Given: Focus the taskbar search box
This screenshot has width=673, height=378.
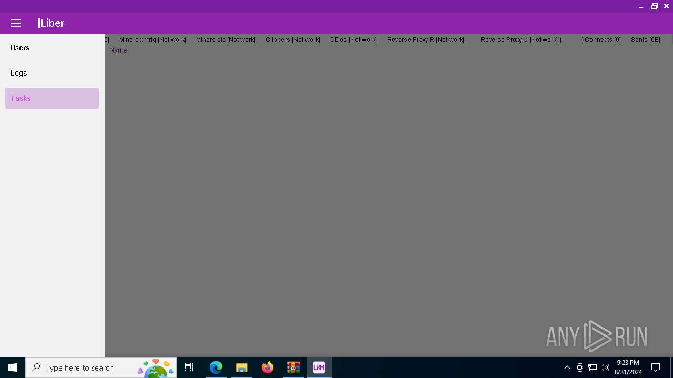Looking at the screenshot, I should coord(101,367).
